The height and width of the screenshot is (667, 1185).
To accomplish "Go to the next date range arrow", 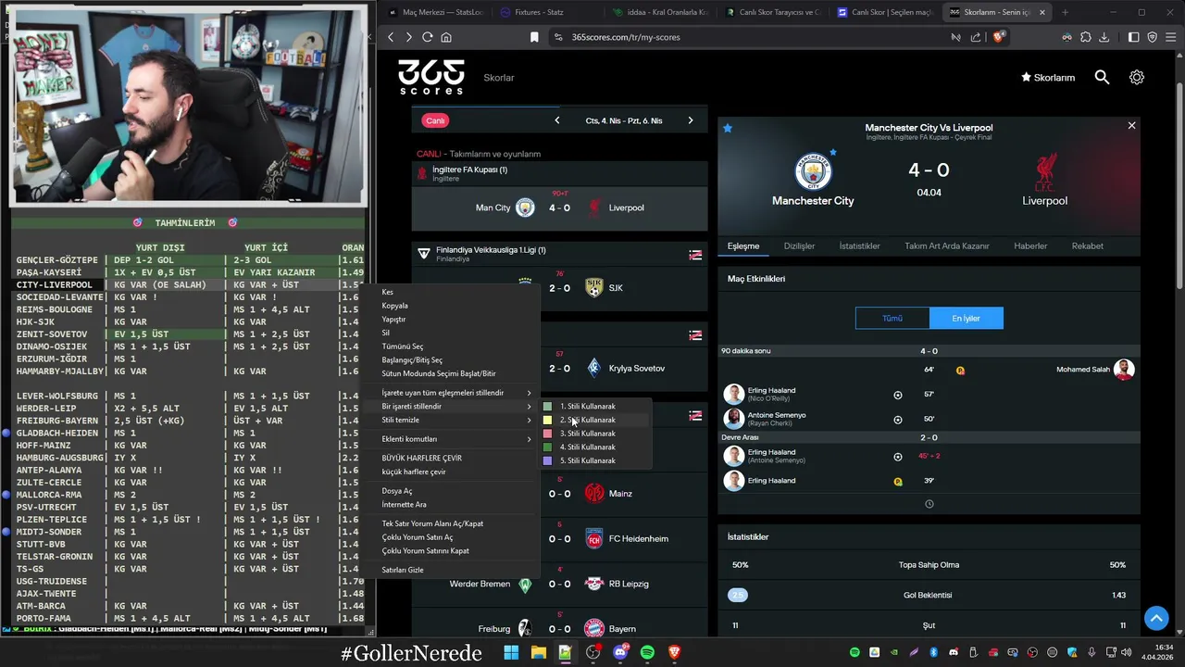I will [690, 120].
